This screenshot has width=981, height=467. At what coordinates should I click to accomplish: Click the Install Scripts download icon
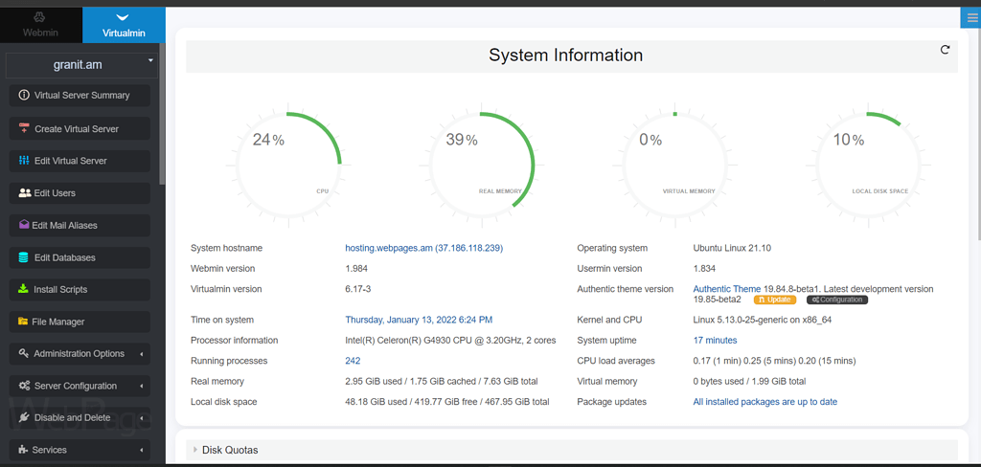point(24,289)
